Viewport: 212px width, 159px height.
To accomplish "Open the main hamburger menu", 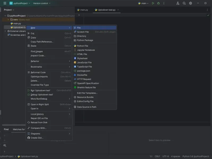I will [5, 3].
